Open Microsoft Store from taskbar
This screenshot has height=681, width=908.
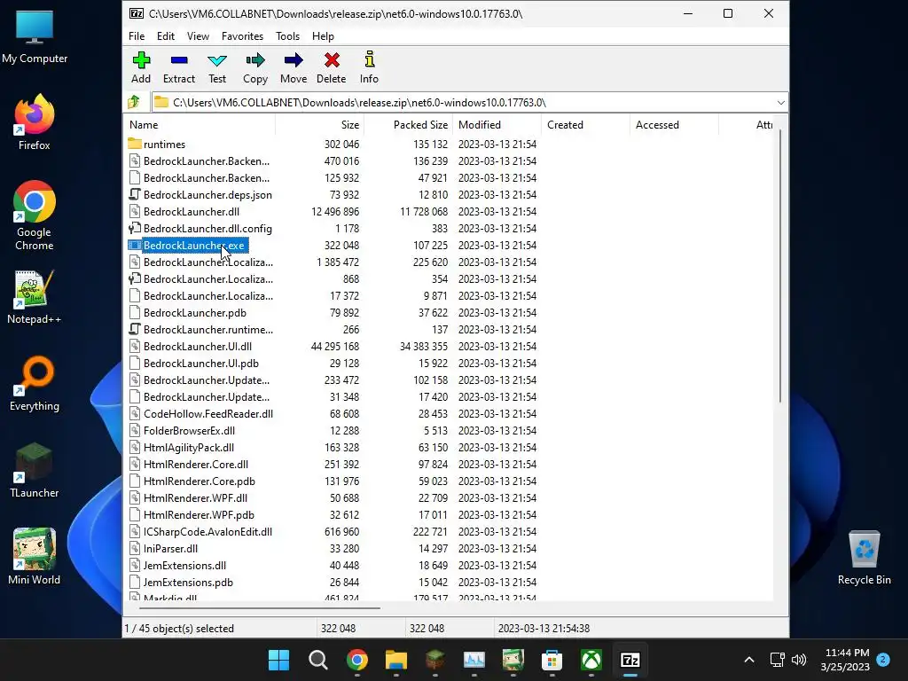[552, 660]
